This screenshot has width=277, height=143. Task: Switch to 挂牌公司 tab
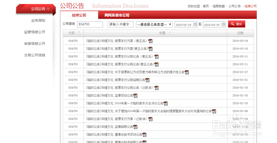[x=79, y=15]
